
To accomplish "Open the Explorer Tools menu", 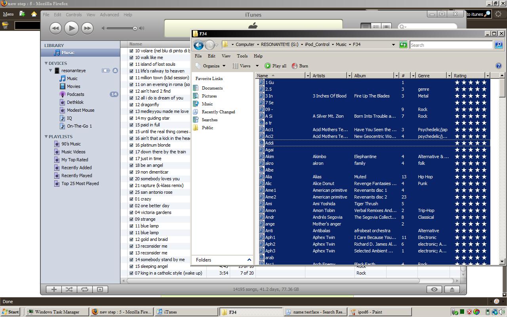I will tap(242, 56).
